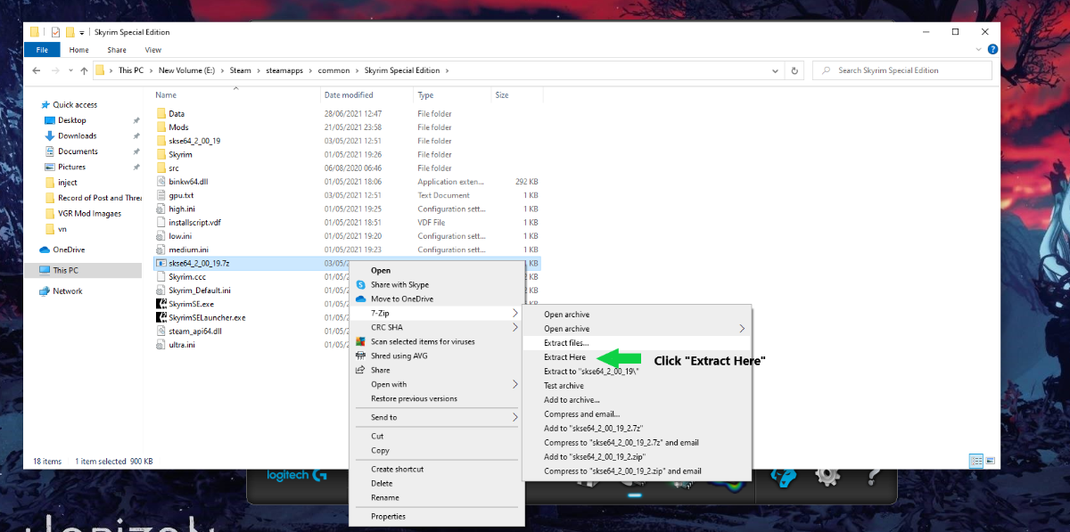Viewport: 1070px width, 532px height.
Task: Click the Forward navigation arrow
Action: click(x=56, y=70)
